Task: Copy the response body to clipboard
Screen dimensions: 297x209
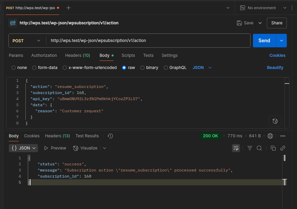Action: click(x=273, y=148)
